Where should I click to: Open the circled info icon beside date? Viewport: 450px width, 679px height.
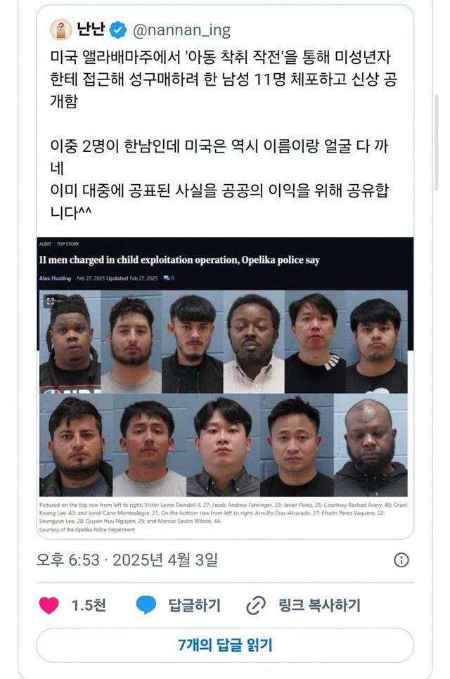pyautogui.click(x=401, y=560)
